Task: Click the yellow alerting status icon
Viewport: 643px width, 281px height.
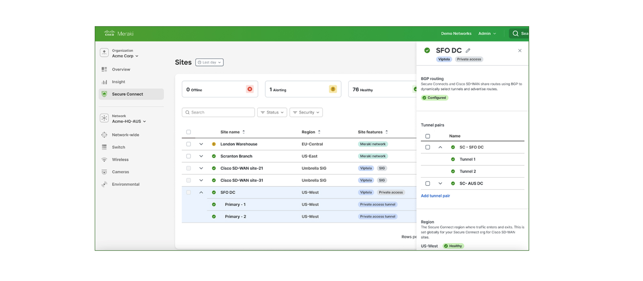Action: [x=333, y=89]
